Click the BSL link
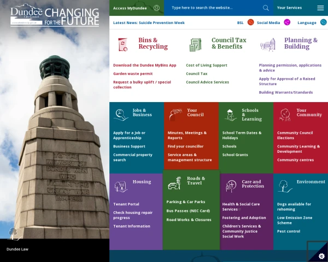The image size is (328, 262). click(240, 22)
